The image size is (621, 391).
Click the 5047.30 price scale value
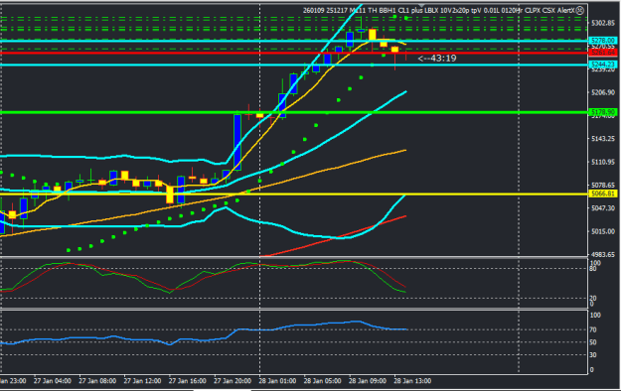point(603,207)
